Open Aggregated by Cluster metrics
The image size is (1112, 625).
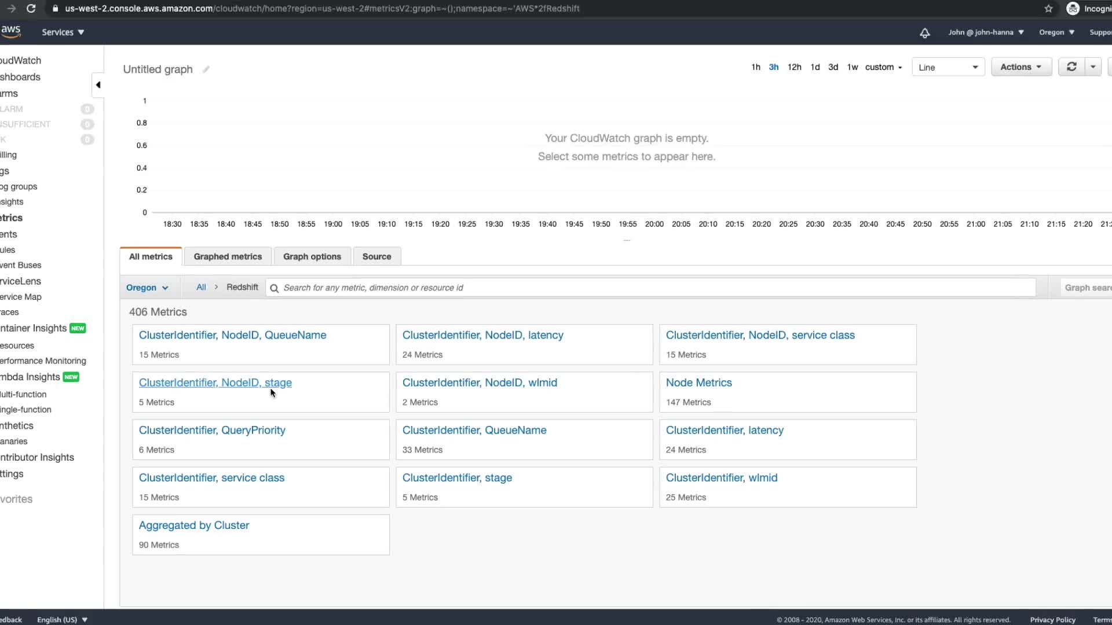194,525
